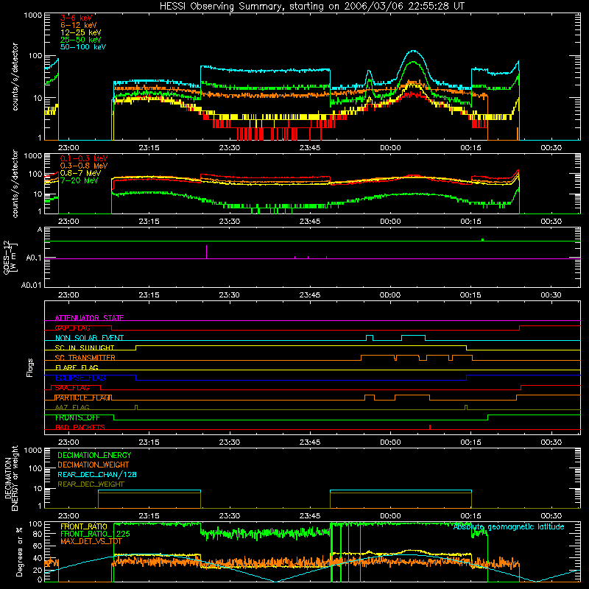The width and height of the screenshot is (589, 589).
Task: Click the Degrees or % axis label
Action: pos(19,552)
